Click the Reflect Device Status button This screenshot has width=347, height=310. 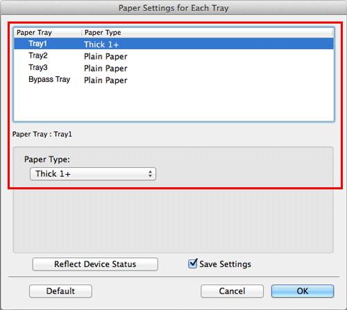click(x=95, y=264)
